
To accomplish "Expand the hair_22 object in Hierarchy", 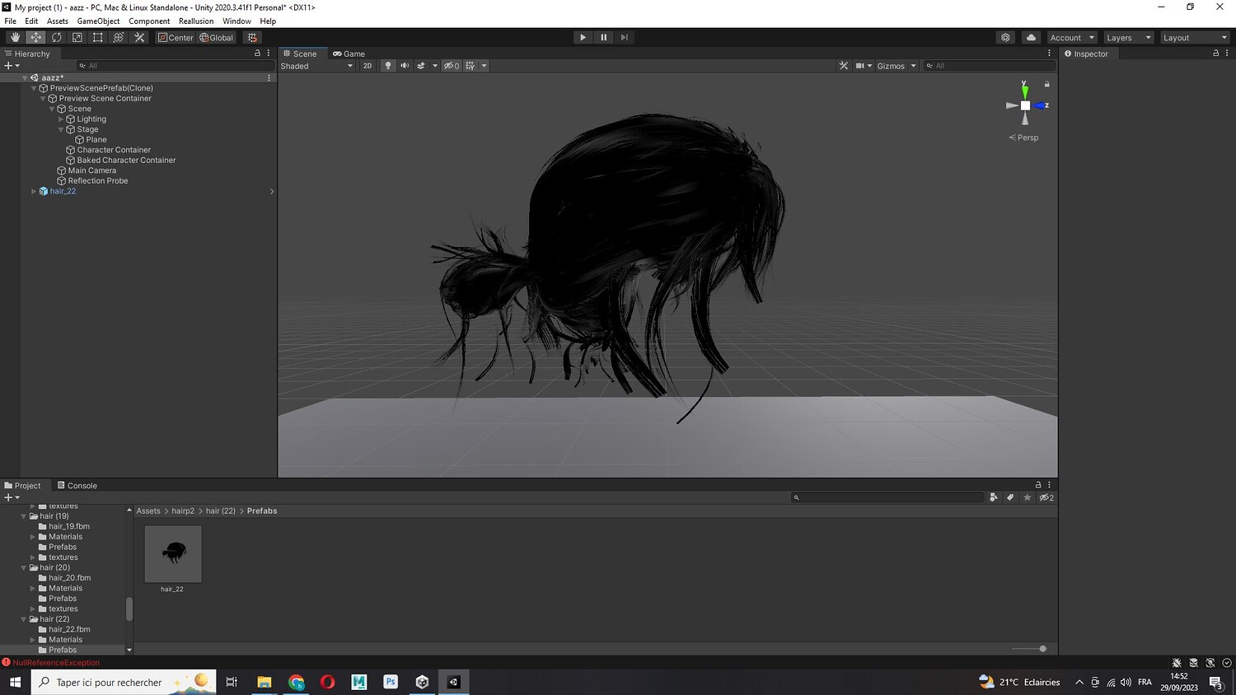I will 34,191.
